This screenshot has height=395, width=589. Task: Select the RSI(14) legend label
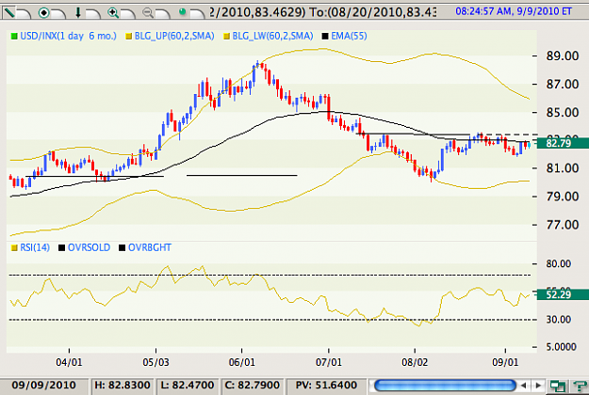click(x=35, y=247)
